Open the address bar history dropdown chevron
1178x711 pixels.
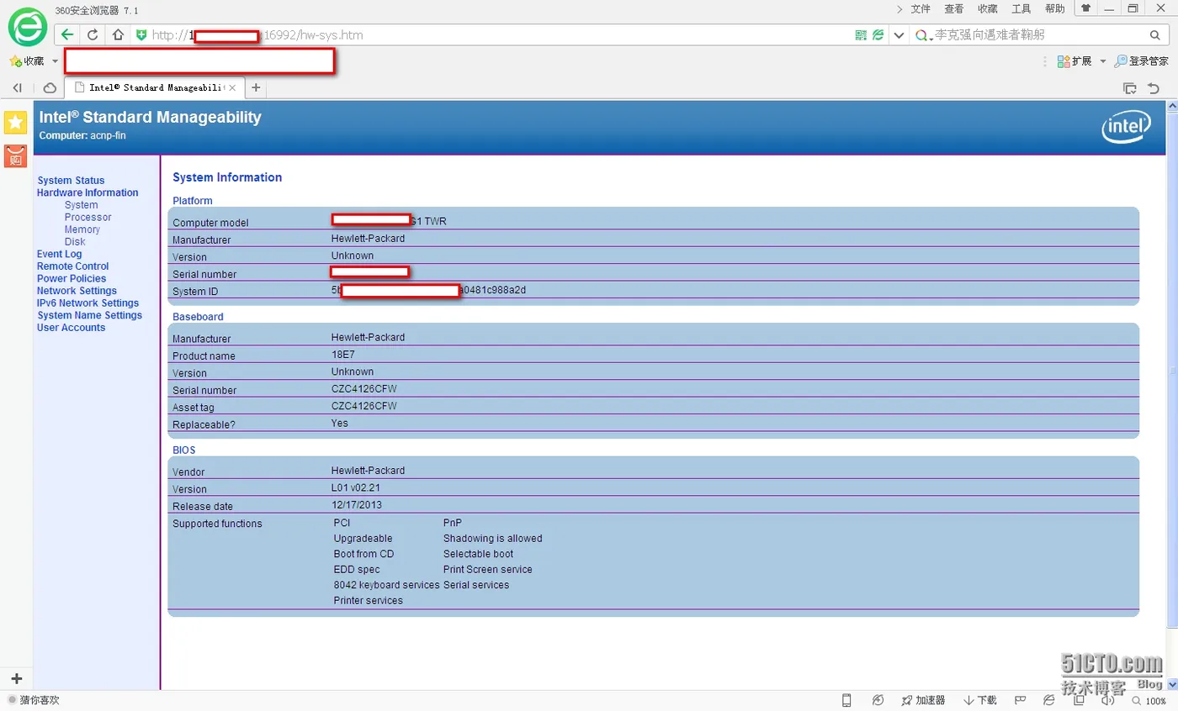[899, 35]
